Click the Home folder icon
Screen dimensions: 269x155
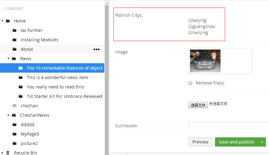click(x=8, y=21)
